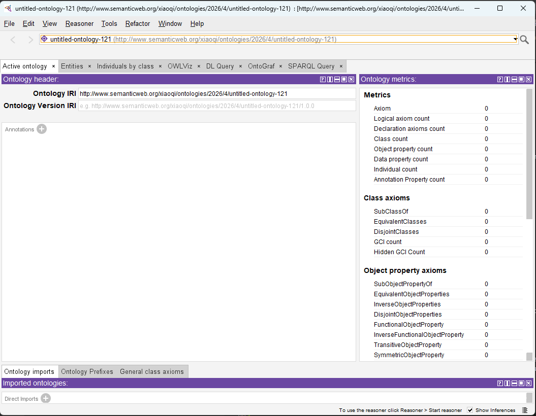This screenshot has height=416, width=536.
Task: Close the Entities tab
Action: coord(89,66)
